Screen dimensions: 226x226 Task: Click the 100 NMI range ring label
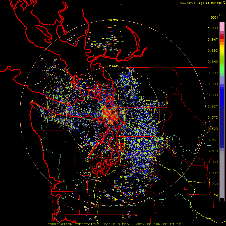[x=113, y=20]
